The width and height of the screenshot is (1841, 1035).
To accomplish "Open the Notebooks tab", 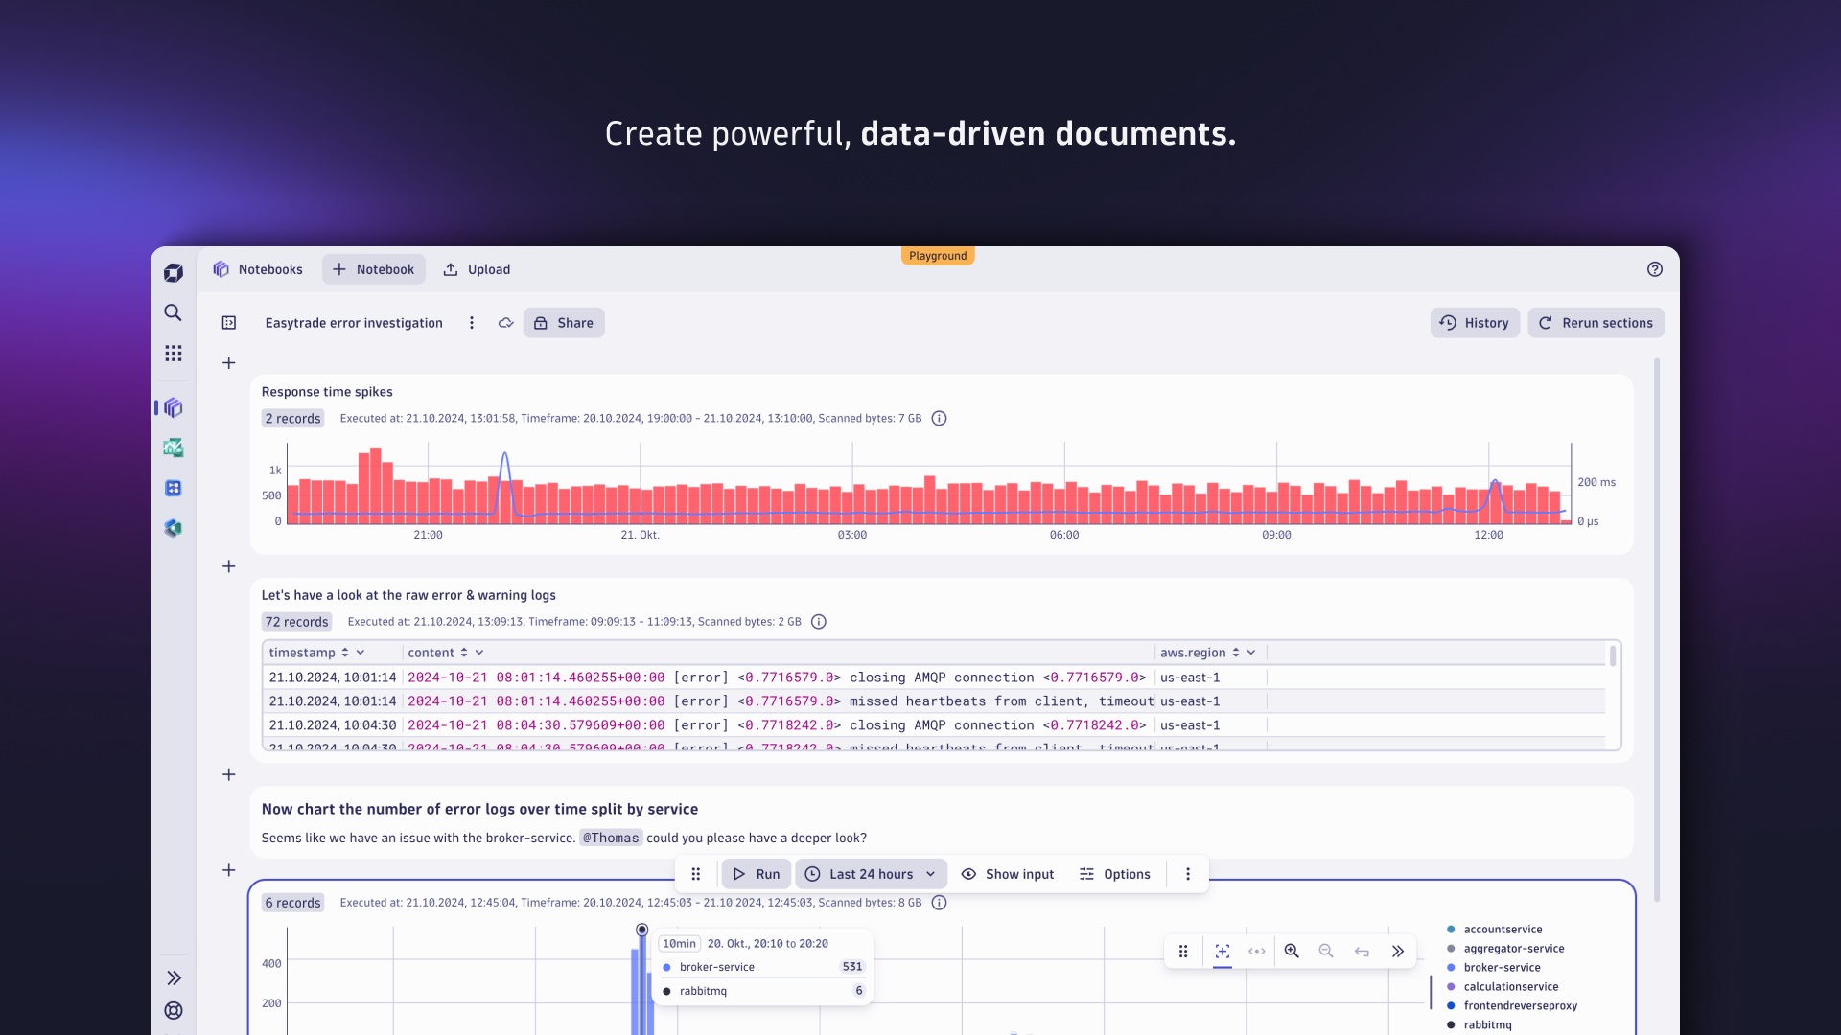I will pyautogui.click(x=258, y=269).
